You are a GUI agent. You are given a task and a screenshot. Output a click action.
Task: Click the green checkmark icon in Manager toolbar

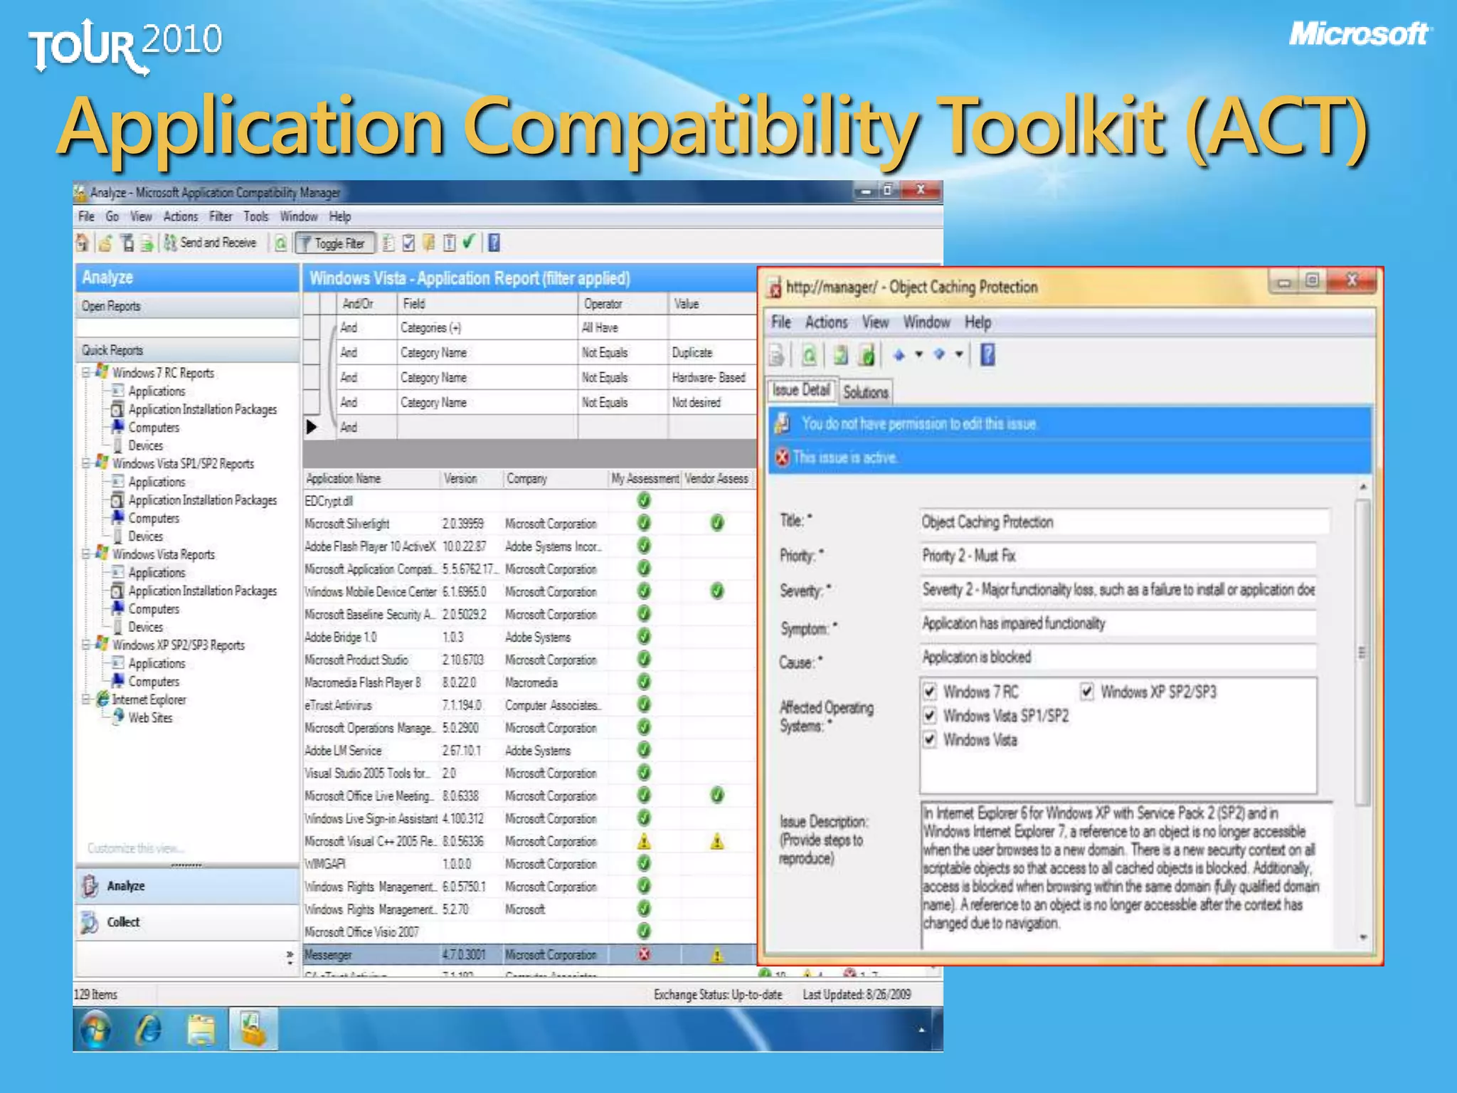point(468,242)
